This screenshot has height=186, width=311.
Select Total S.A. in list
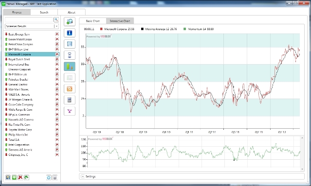pos(32,140)
